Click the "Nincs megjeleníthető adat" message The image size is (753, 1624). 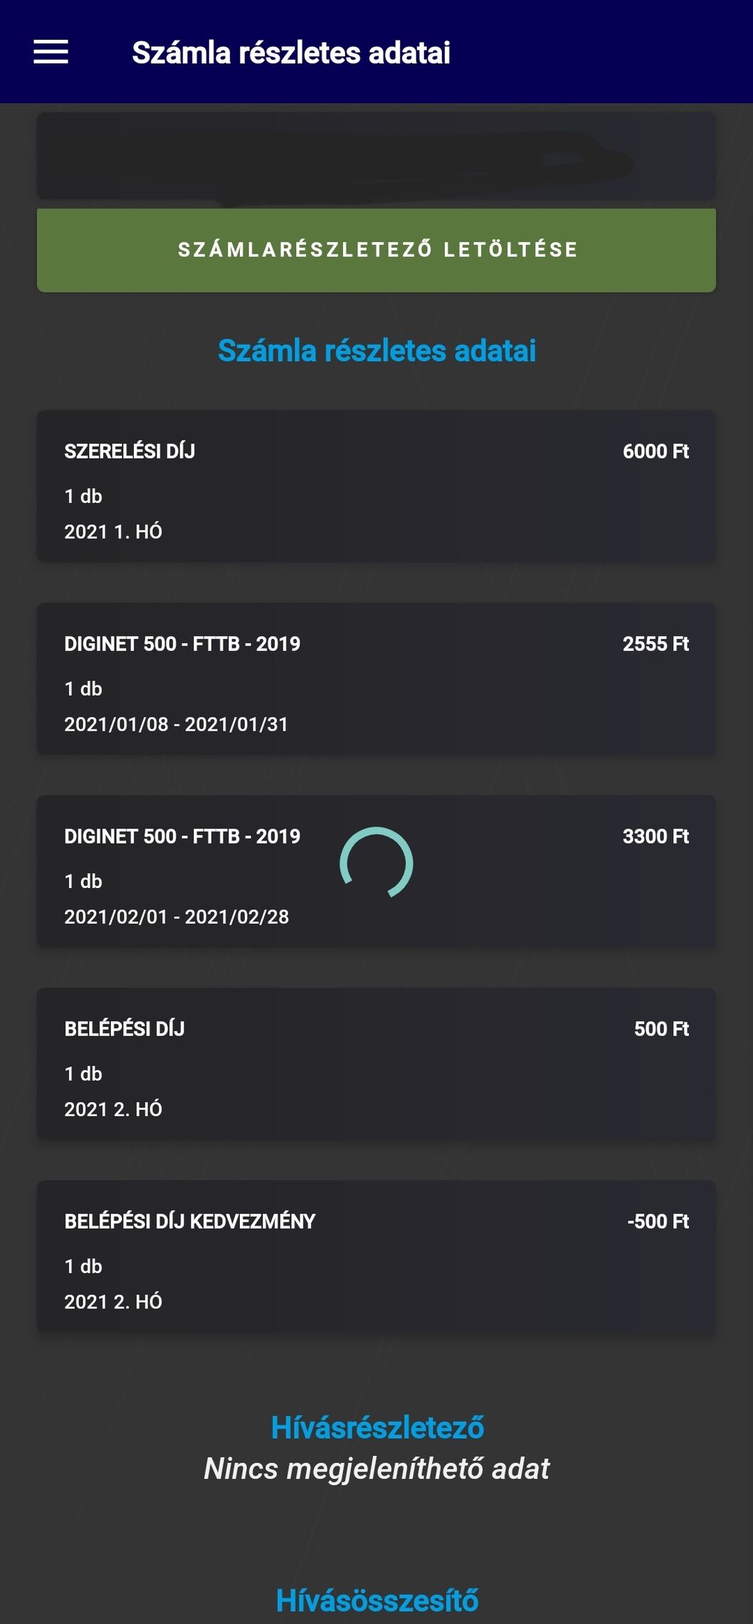376,1468
